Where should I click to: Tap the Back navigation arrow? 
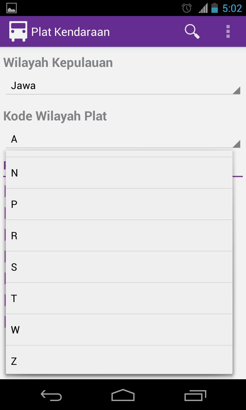51,396
